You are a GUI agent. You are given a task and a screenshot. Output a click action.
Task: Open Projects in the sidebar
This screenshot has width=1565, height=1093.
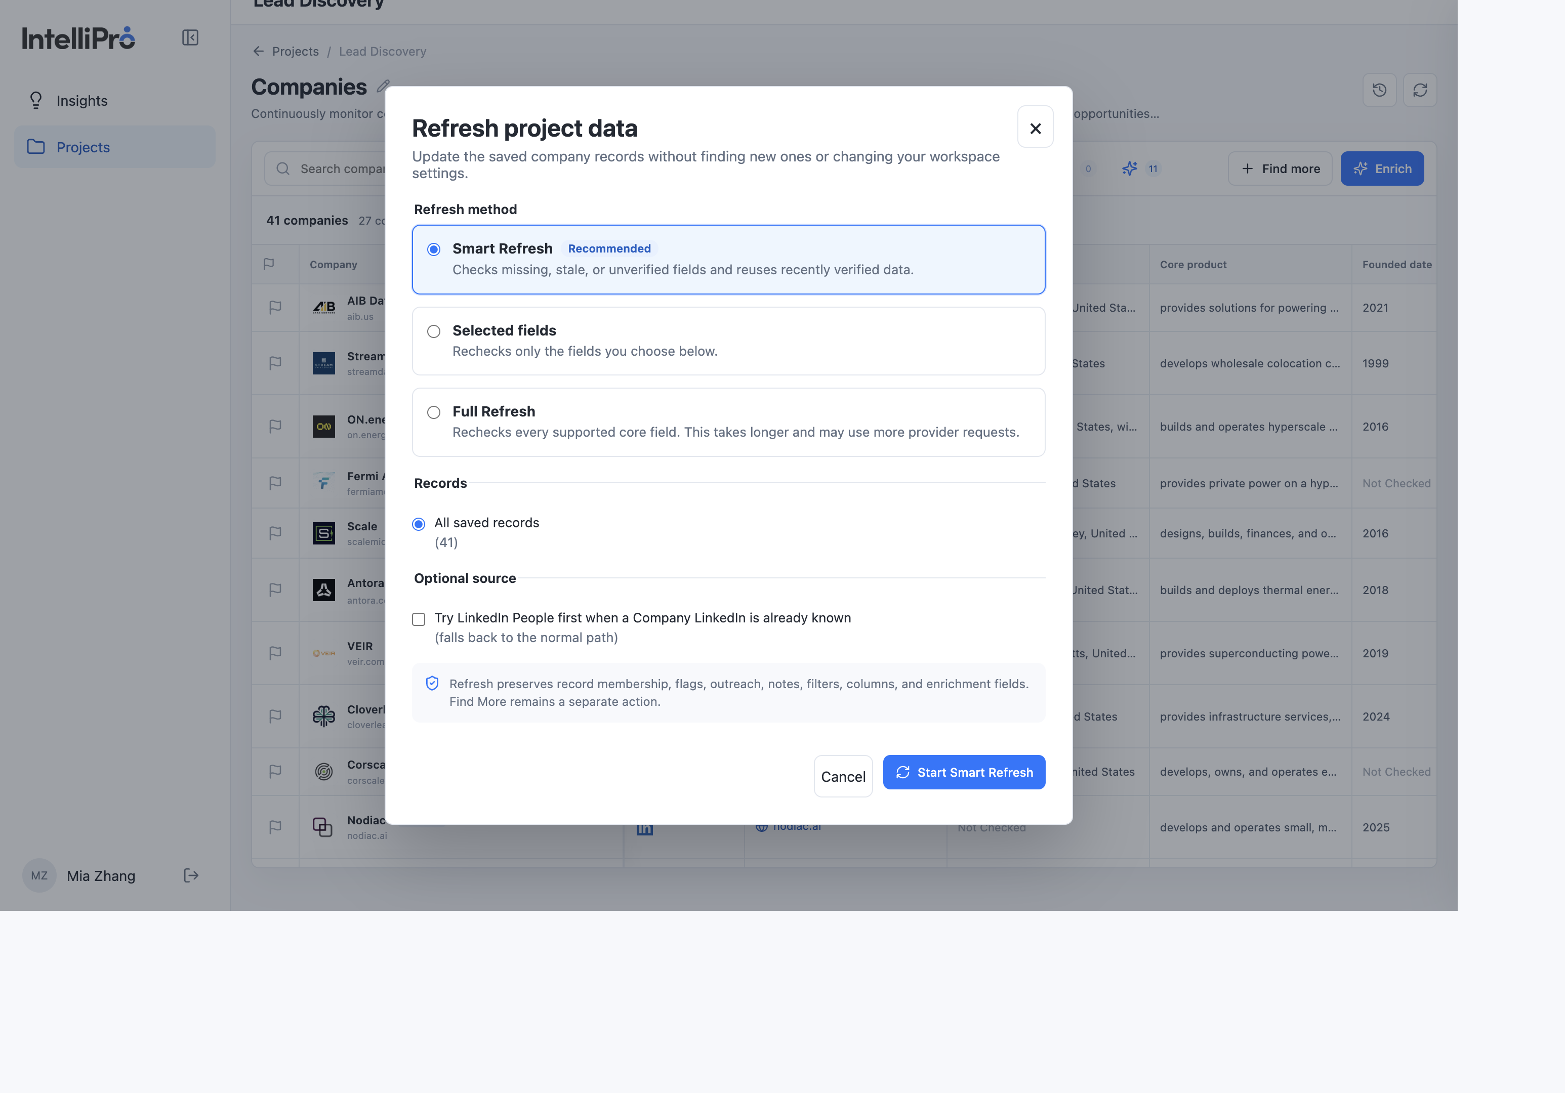tap(114, 147)
